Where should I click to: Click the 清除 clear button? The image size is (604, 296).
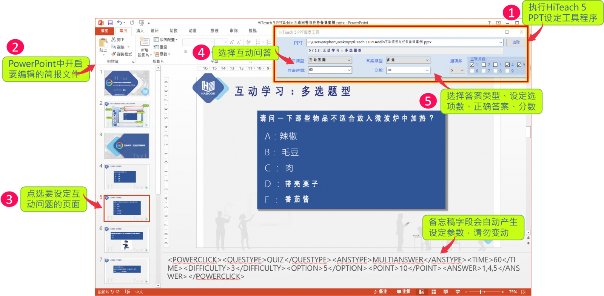(516, 43)
